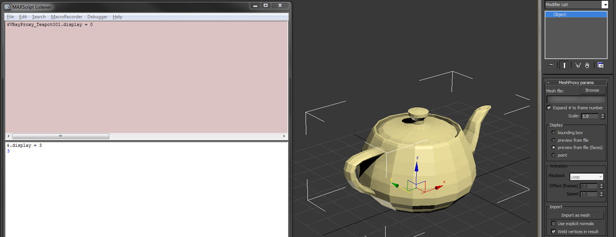Screen dimensions: 616x237
Task: Select point display option
Action: (554, 155)
